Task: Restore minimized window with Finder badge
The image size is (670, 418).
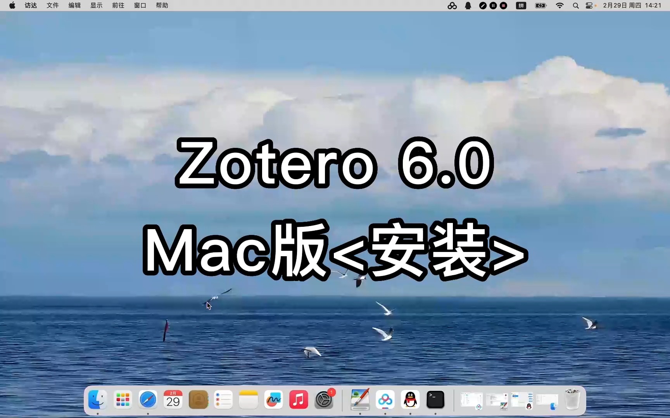Action: (x=547, y=402)
